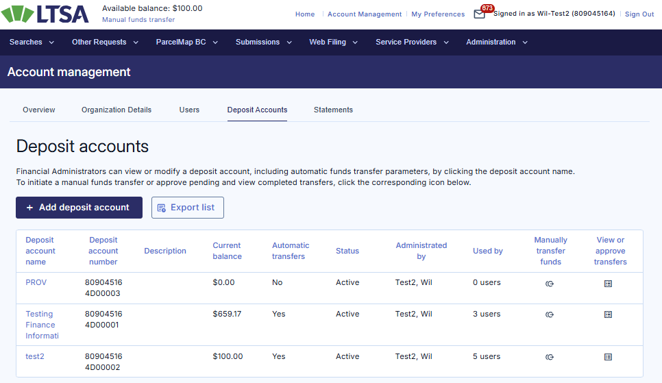Click the manual transfer icon for test2
The height and width of the screenshot is (383, 662).
[x=549, y=357]
